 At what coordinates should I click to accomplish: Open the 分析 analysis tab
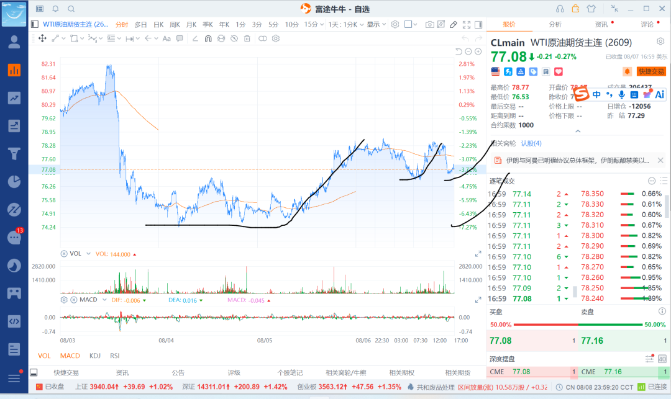coord(555,24)
